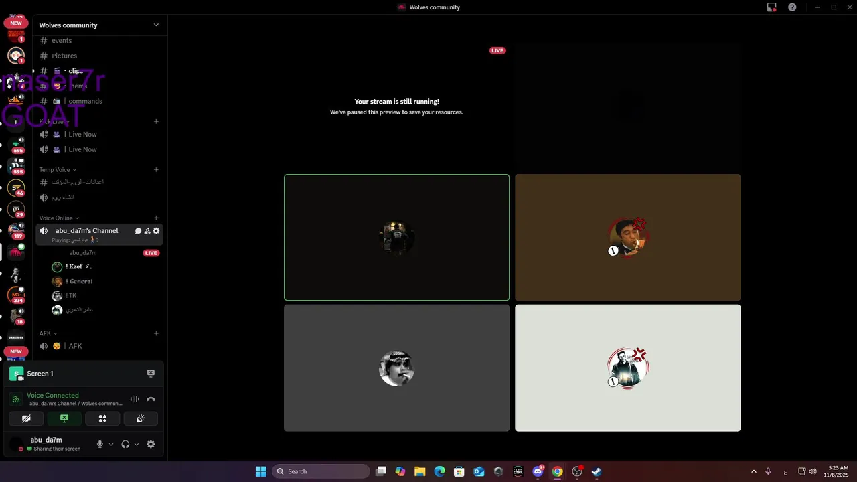Select the green-bordered speaking user tile

point(396,238)
